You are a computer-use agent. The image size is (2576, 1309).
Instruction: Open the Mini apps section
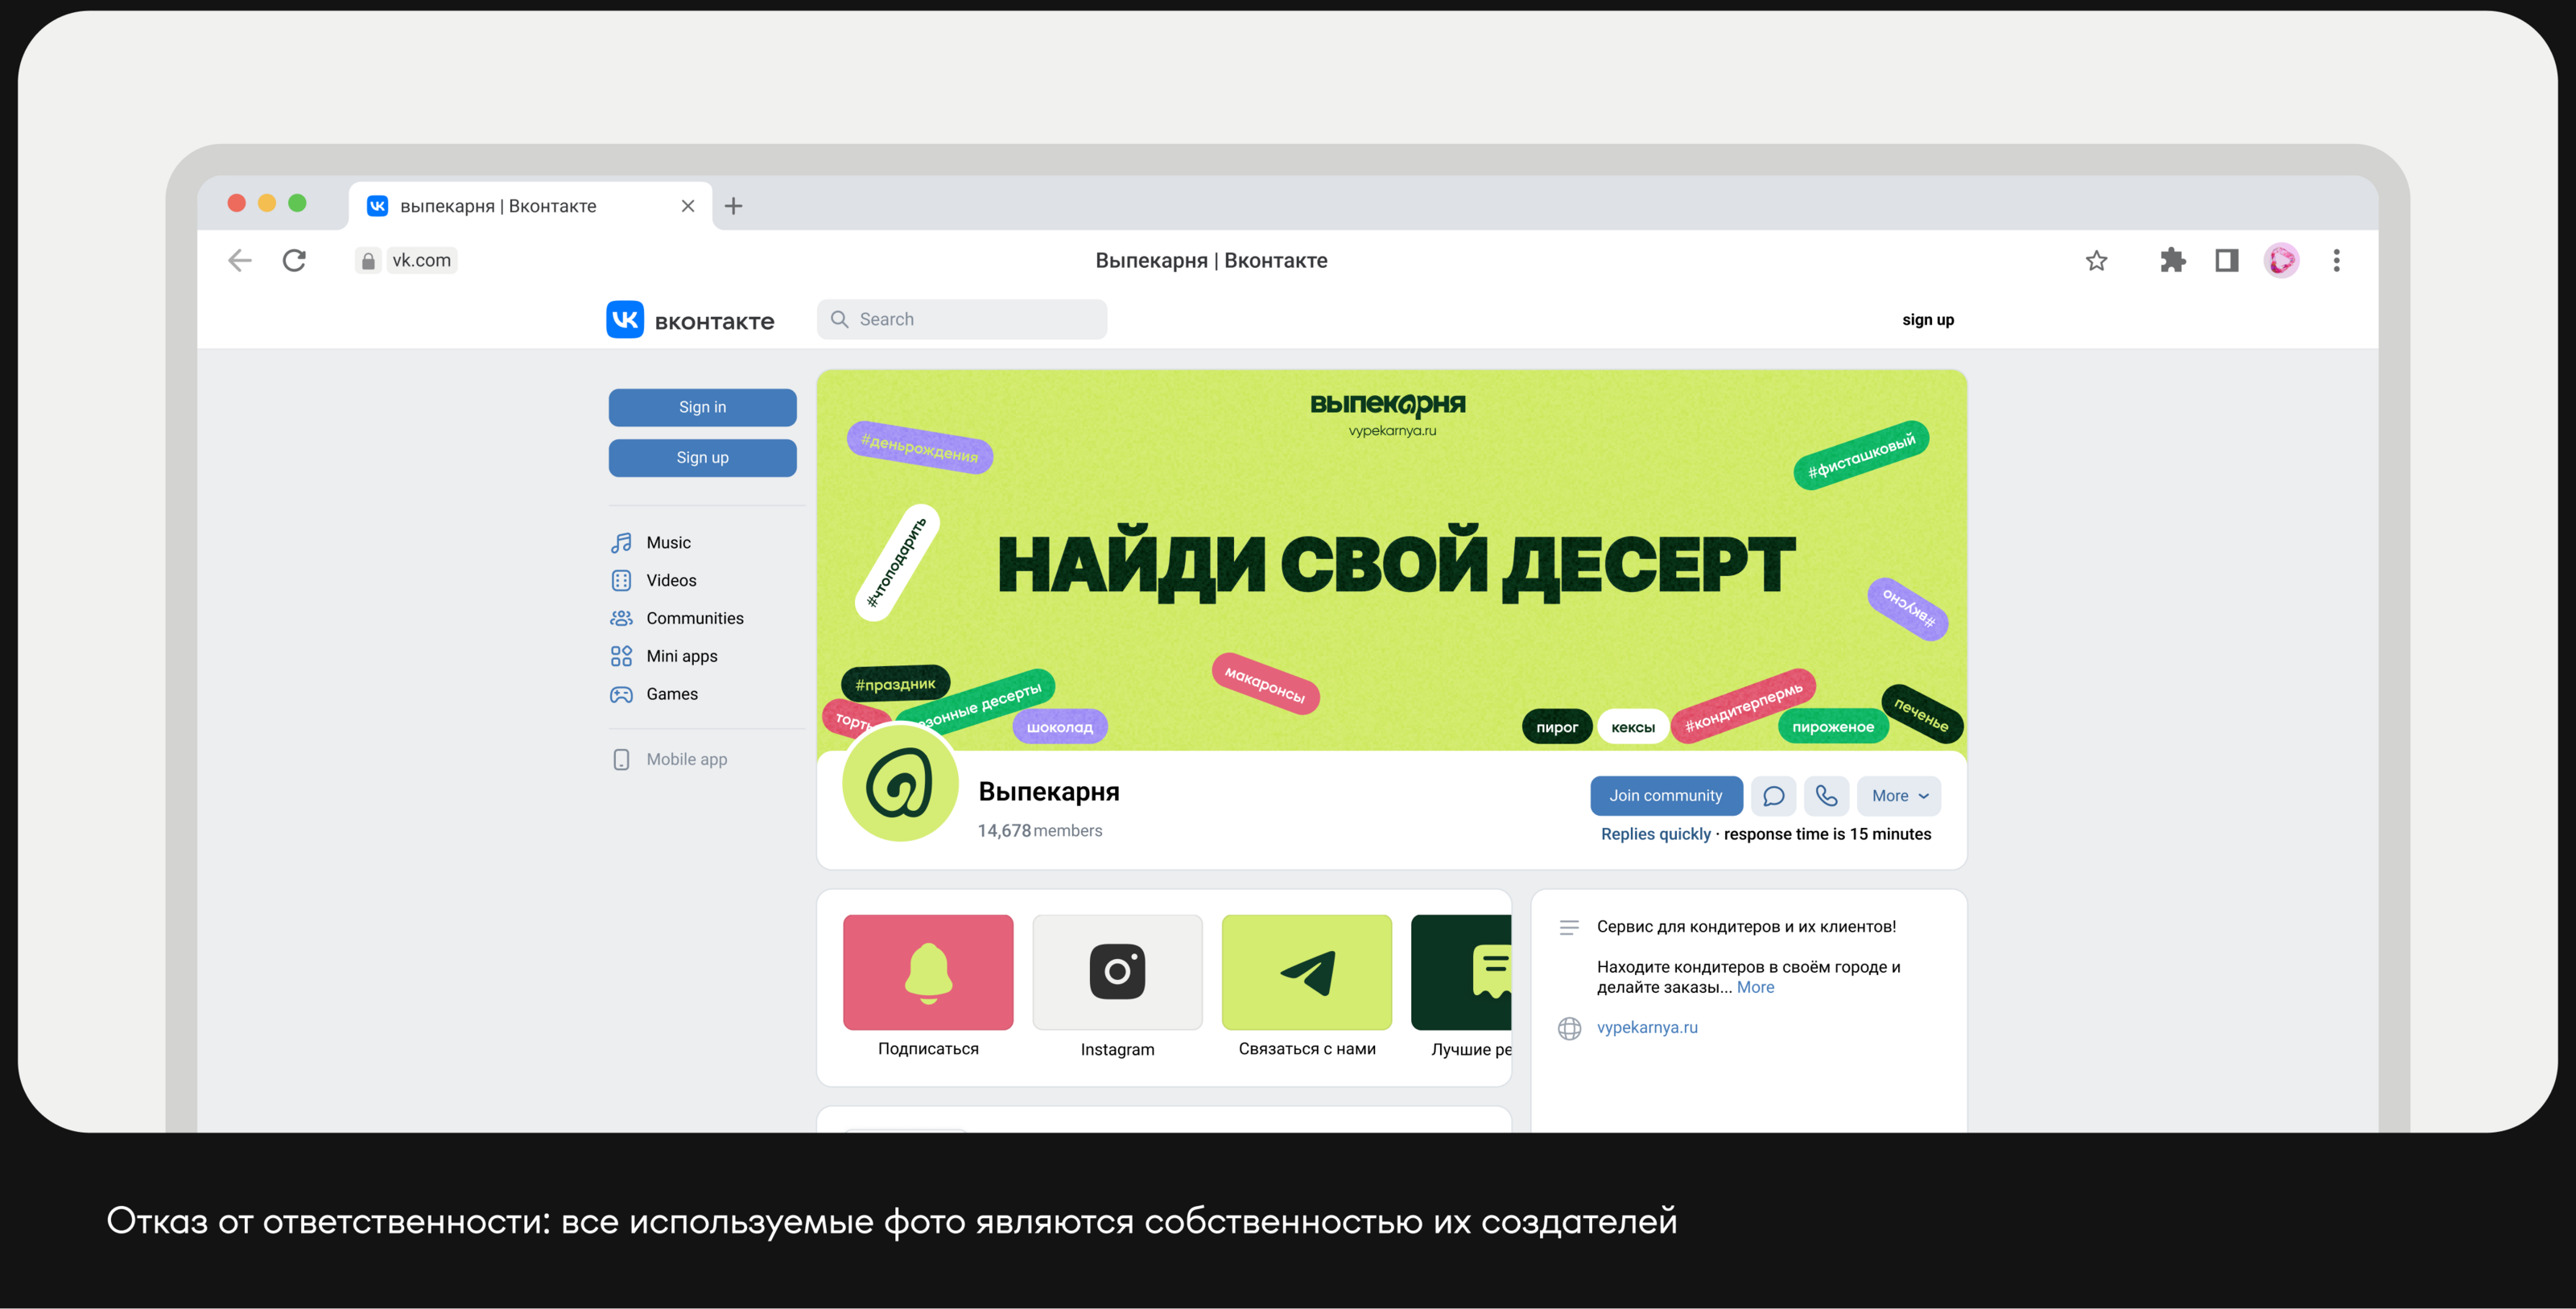pos(681,656)
